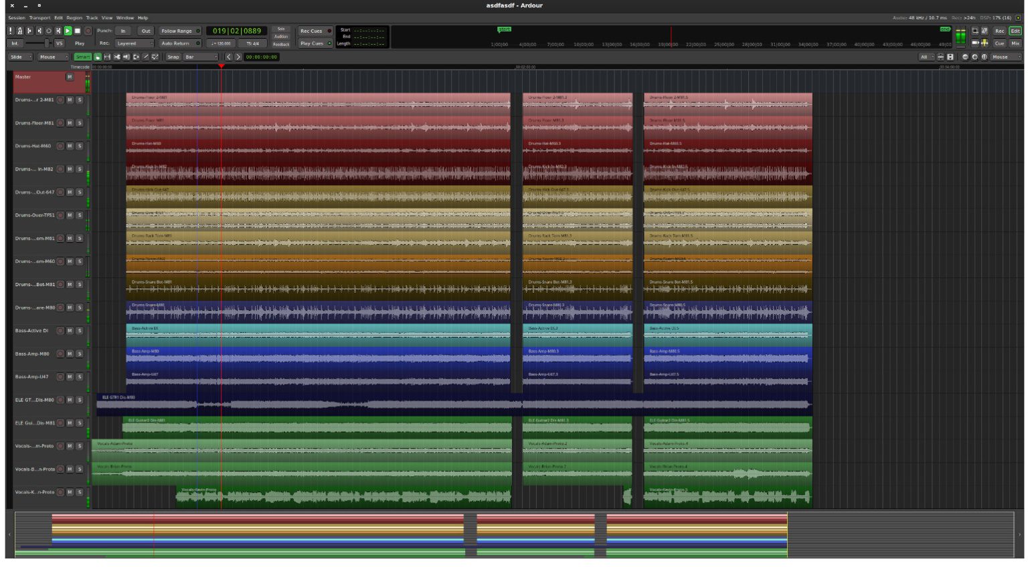The width and height of the screenshot is (1028, 567).
Task: Select the Smart edit mode tool
Action: 82,58
